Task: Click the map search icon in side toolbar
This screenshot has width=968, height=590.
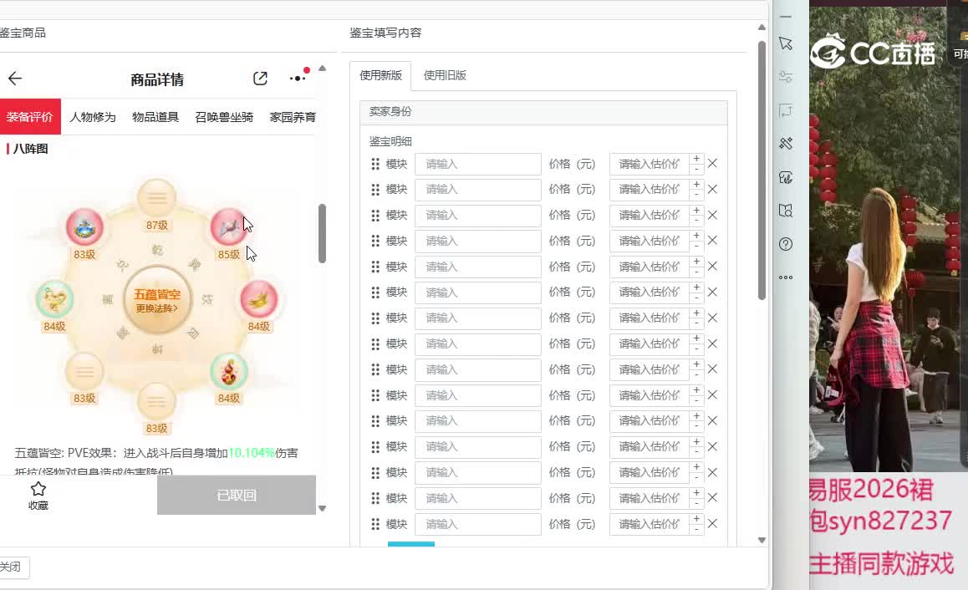Action: coord(785,211)
